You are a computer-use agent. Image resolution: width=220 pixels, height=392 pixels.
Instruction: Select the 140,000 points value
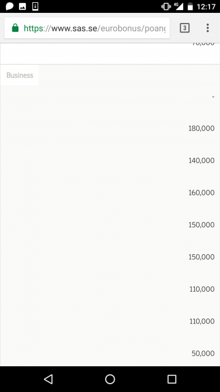coord(202,160)
